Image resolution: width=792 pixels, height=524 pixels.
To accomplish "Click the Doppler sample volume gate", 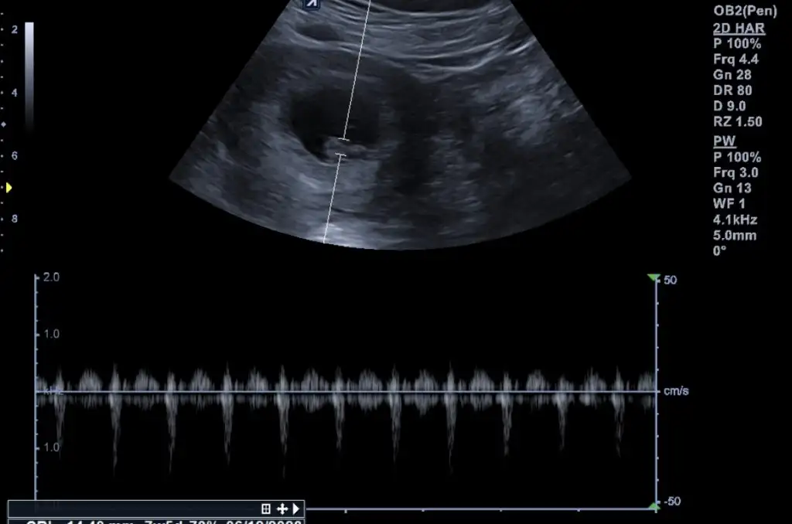I will 341,148.
